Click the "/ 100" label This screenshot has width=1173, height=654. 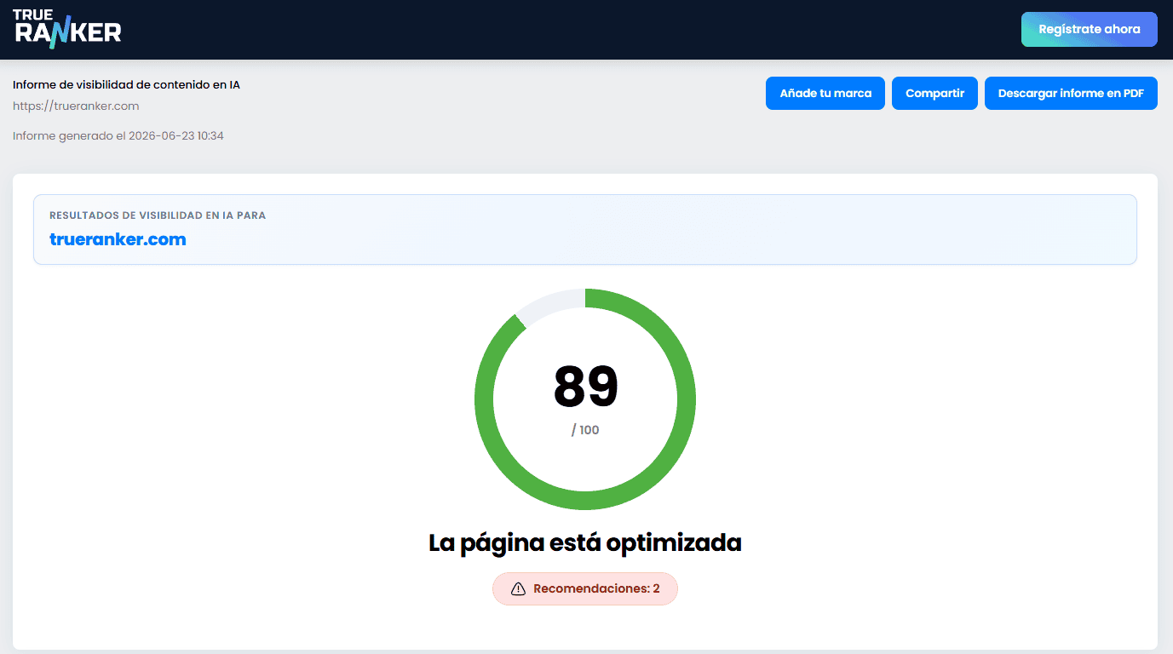click(x=585, y=430)
